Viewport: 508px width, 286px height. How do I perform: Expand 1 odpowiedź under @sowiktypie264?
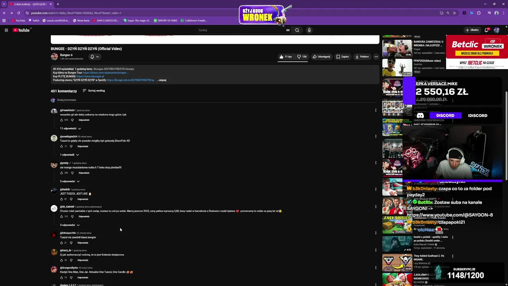pos(69,155)
